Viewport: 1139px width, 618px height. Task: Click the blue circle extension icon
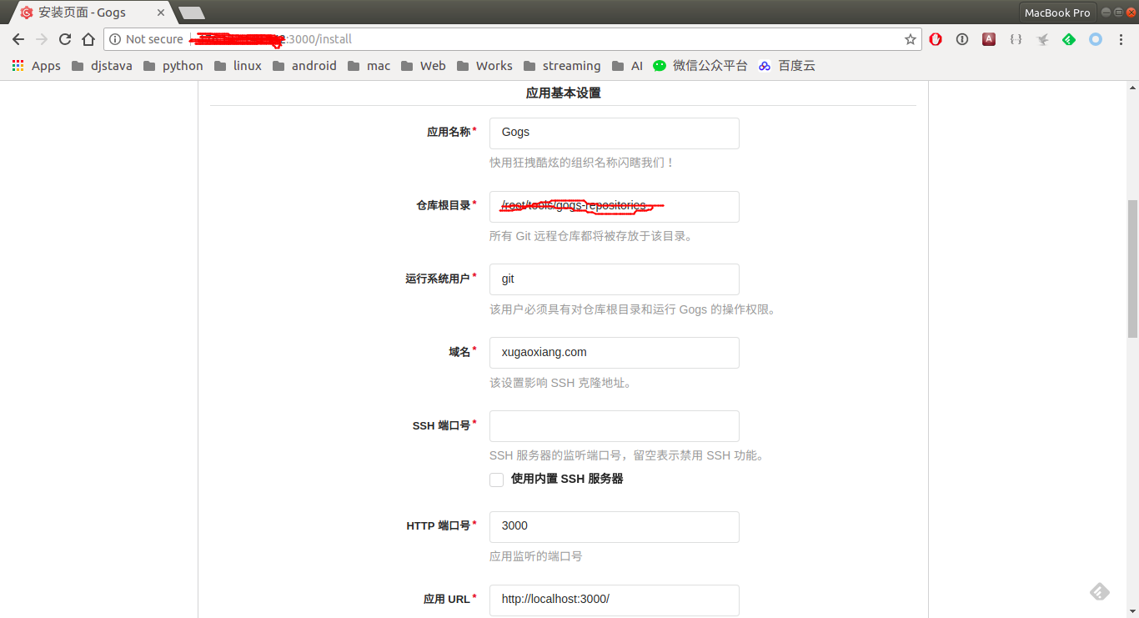pyautogui.click(x=1096, y=39)
